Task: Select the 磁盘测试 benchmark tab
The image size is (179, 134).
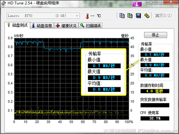Action: [17, 25]
